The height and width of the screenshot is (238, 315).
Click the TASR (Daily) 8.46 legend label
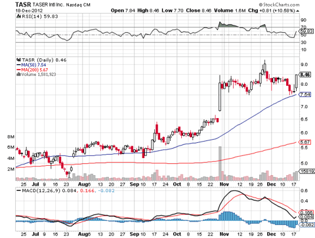(x=44, y=60)
